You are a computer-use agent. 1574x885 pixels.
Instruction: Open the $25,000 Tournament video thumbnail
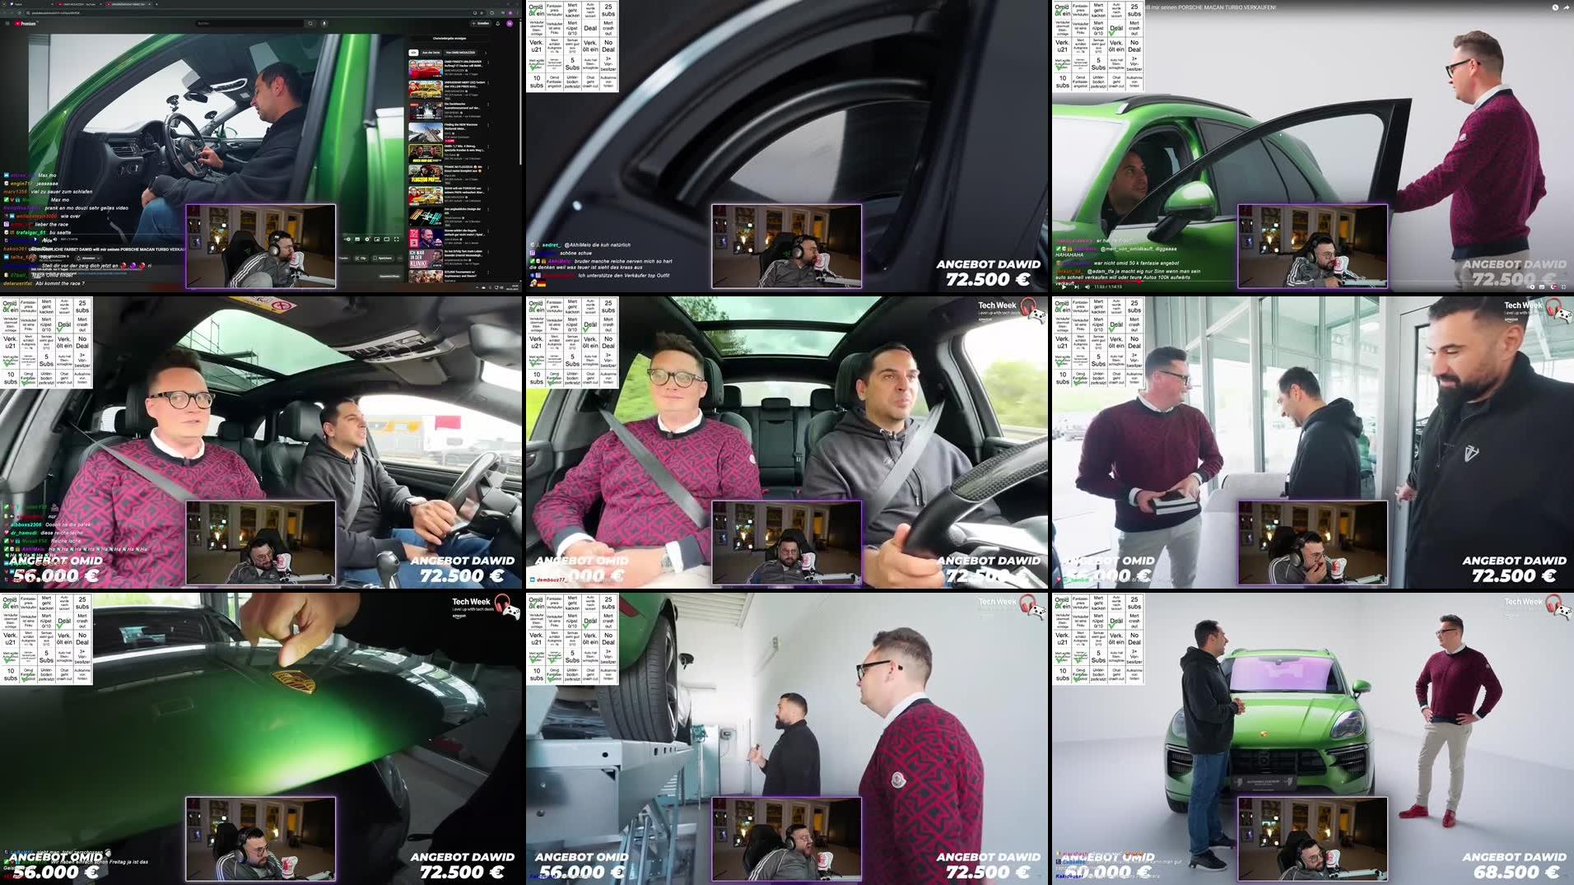pyautogui.click(x=426, y=277)
